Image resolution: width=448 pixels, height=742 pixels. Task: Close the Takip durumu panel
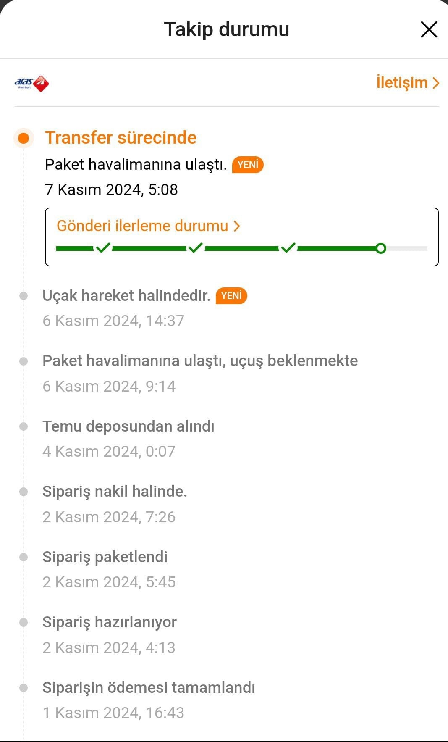pyautogui.click(x=429, y=30)
